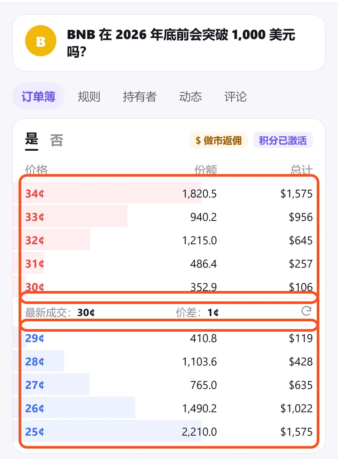This screenshot has width=338, height=459.
Task: Click the 1,103.6 shares value
Action: (199, 362)
